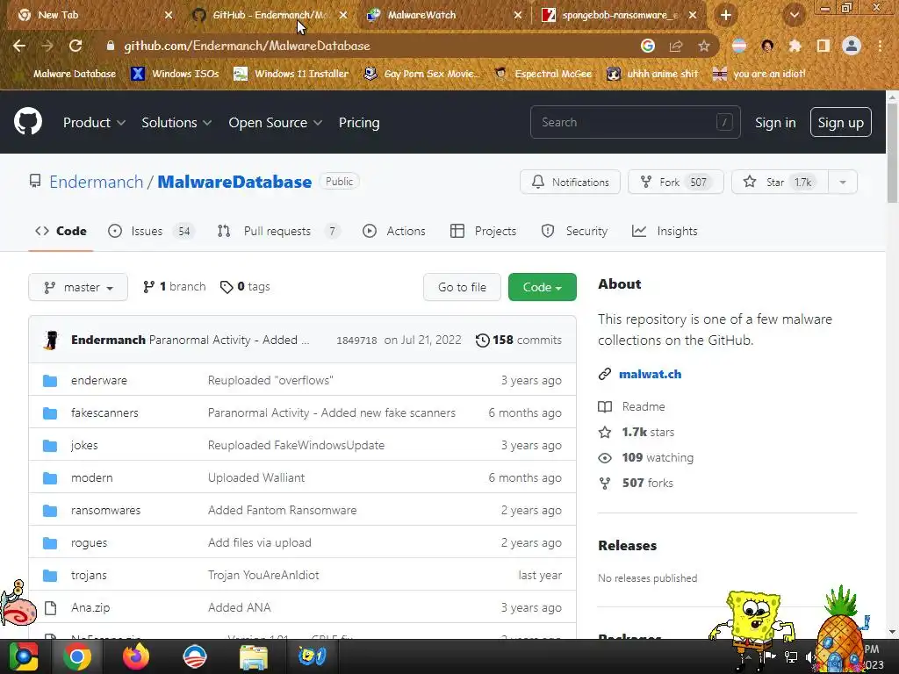Open the Insights tab
Screen dimensions: 899x674
[665, 231]
